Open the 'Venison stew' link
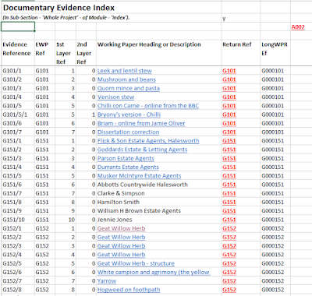The height and width of the screenshot is (296, 312). point(115,97)
